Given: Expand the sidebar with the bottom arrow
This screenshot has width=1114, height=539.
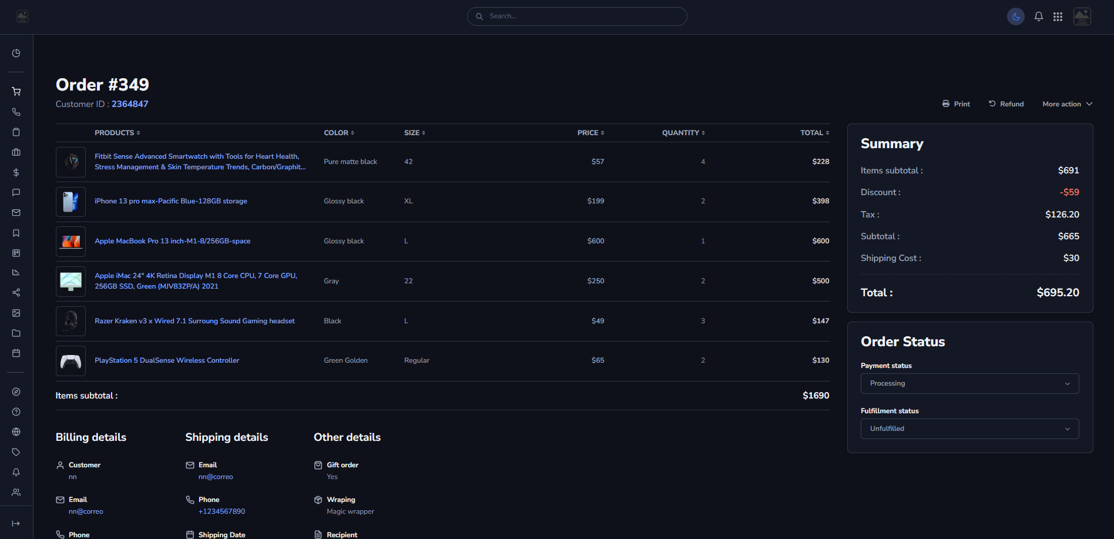Looking at the screenshot, I should [x=16, y=524].
